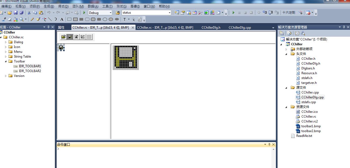Start debugging with green arrow

point(84,13)
